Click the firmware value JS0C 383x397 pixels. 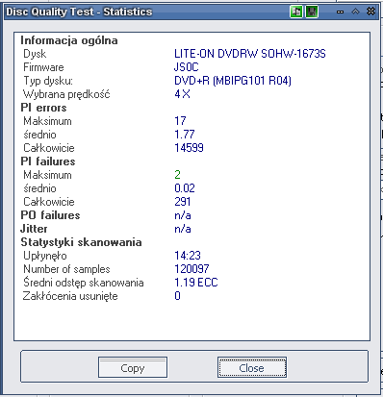pyautogui.click(x=187, y=67)
